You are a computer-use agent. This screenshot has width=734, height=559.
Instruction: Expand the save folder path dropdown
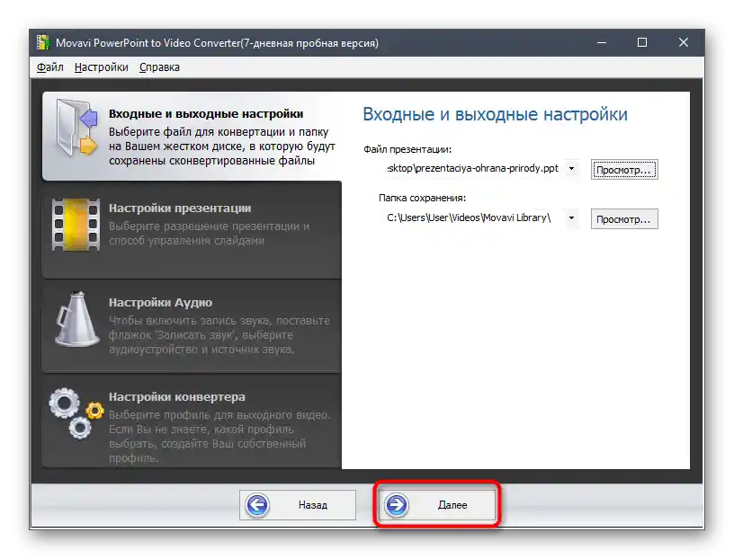click(x=571, y=218)
